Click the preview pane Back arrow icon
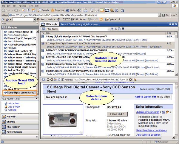179x144 pixels. [48, 80]
